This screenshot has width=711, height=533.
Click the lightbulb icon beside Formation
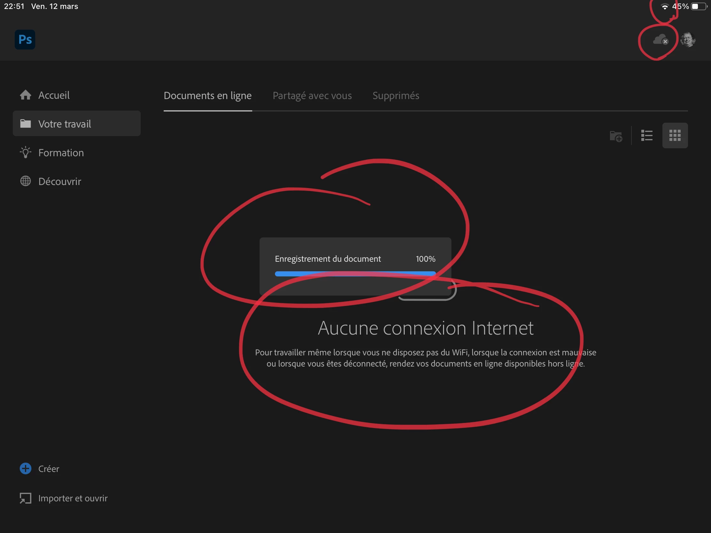coord(25,152)
